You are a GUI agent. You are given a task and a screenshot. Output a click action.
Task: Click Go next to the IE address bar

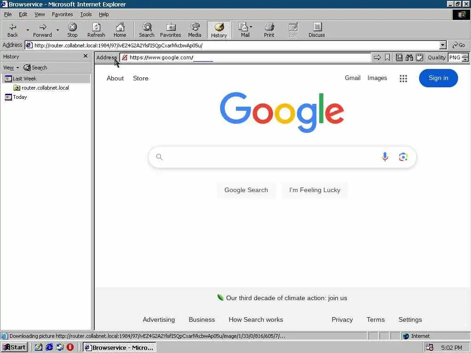tap(459, 46)
